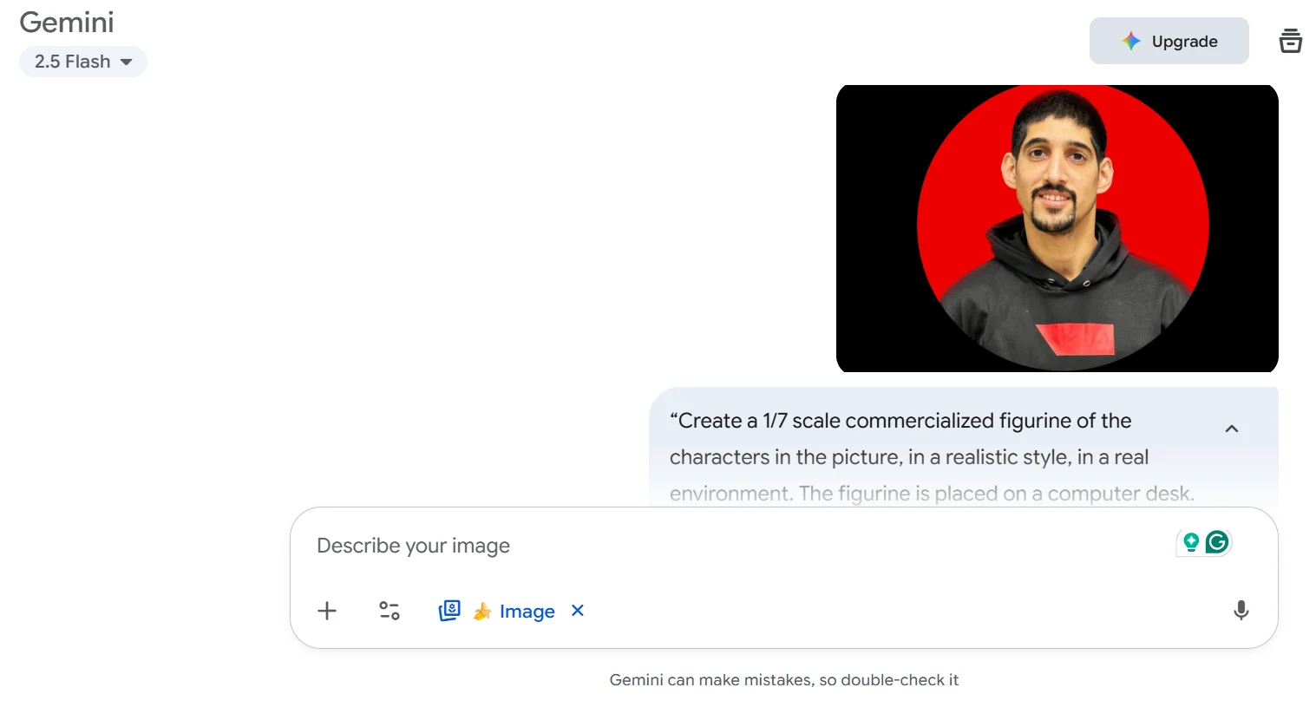Click the sparkle icon inside Upgrade

tap(1130, 41)
